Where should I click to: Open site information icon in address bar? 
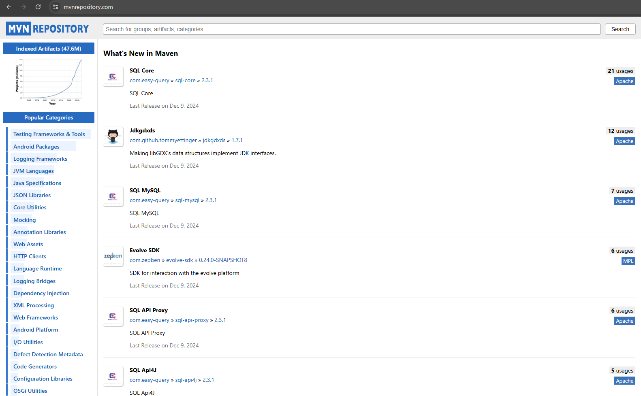tap(56, 7)
